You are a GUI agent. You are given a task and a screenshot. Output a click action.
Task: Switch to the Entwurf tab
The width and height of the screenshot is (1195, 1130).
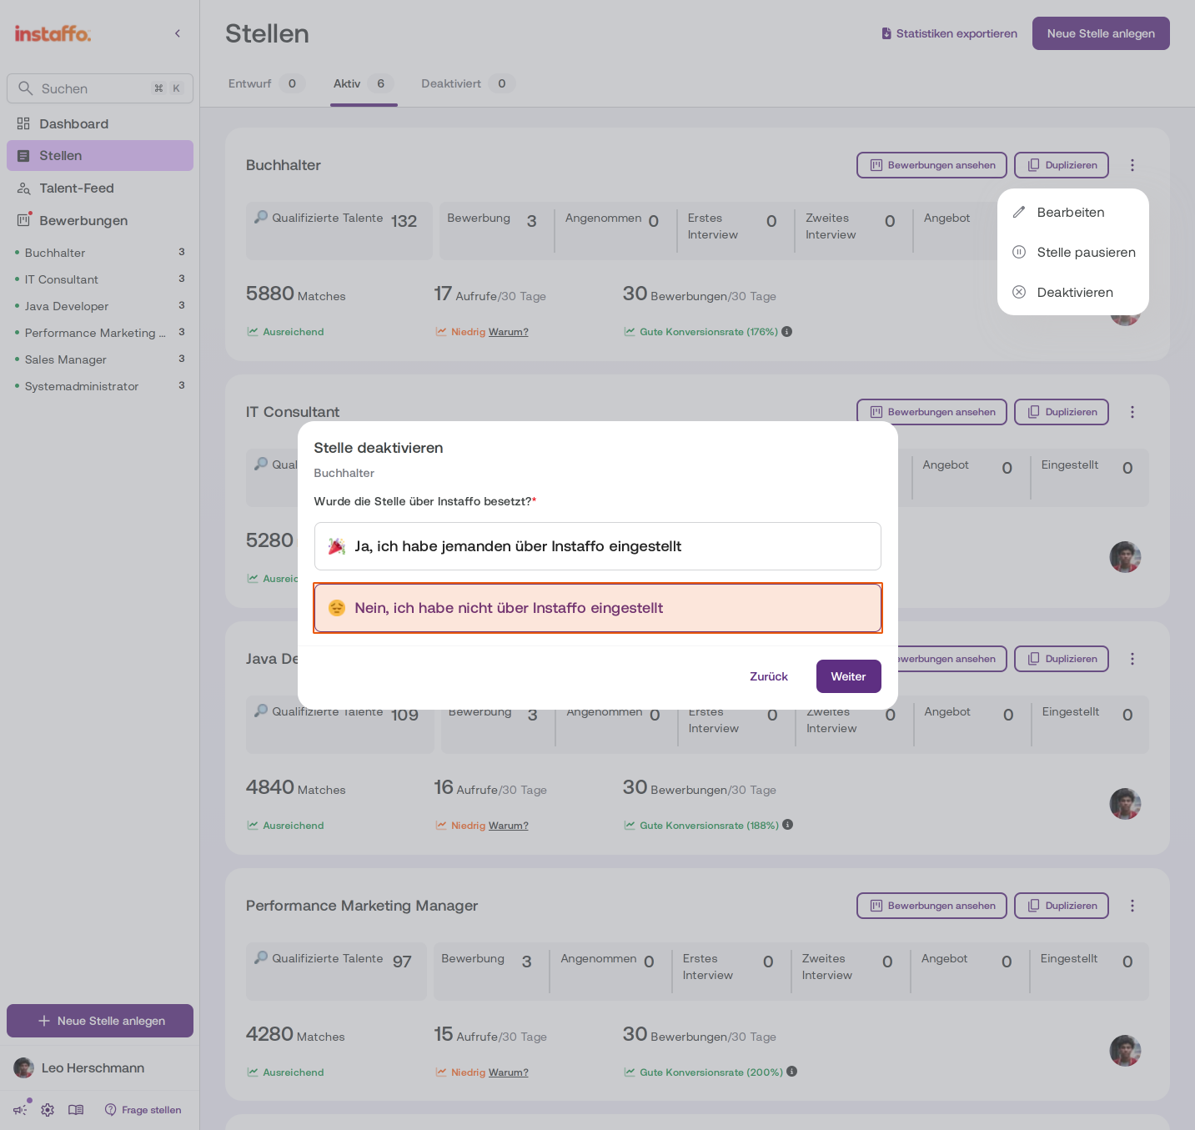(x=266, y=83)
